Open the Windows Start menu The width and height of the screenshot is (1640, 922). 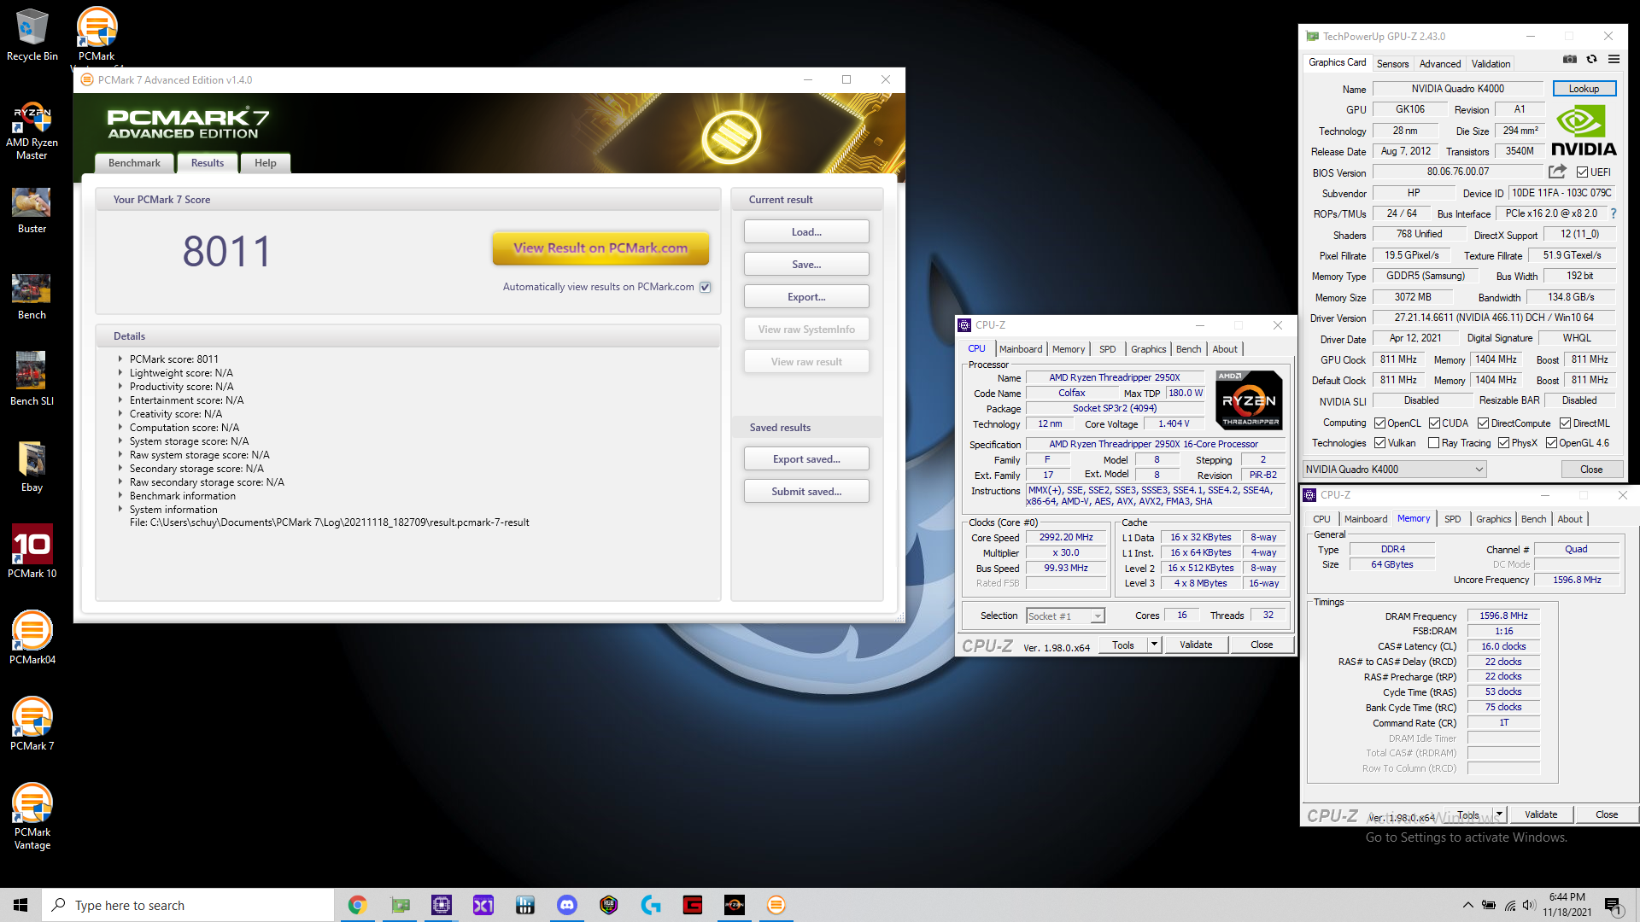point(20,905)
